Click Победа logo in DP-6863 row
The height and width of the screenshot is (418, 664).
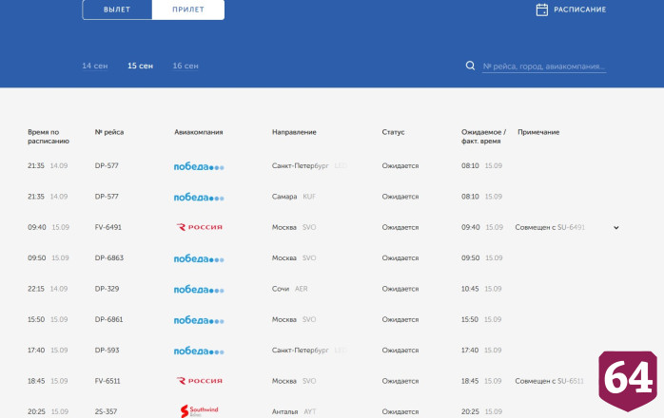(x=199, y=258)
